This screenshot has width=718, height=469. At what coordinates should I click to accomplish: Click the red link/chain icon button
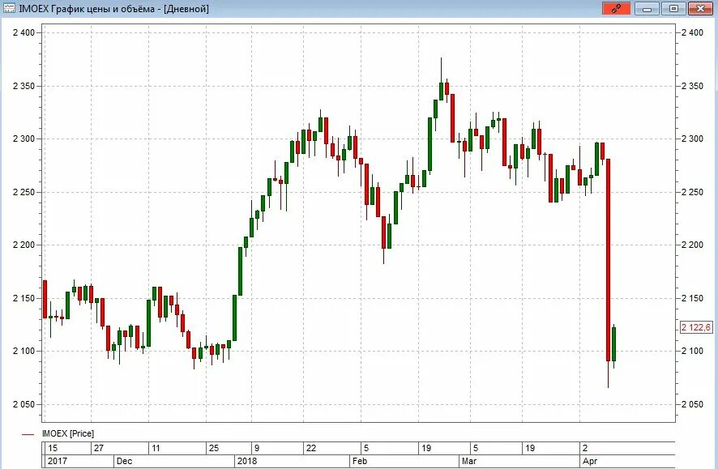616,8
